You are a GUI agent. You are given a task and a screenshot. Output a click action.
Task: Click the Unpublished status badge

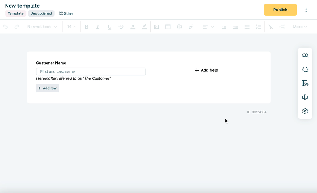coord(41,13)
